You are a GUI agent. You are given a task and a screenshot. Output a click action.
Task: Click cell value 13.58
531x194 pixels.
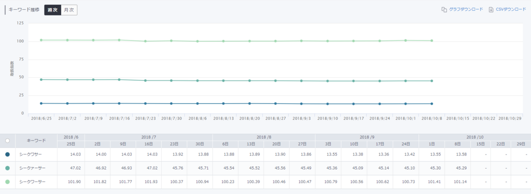pos(461,155)
